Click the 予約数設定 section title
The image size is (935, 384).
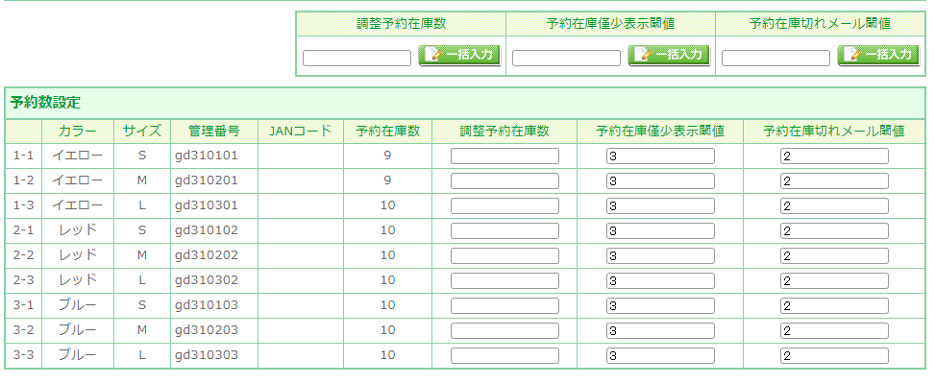coord(45,103)
